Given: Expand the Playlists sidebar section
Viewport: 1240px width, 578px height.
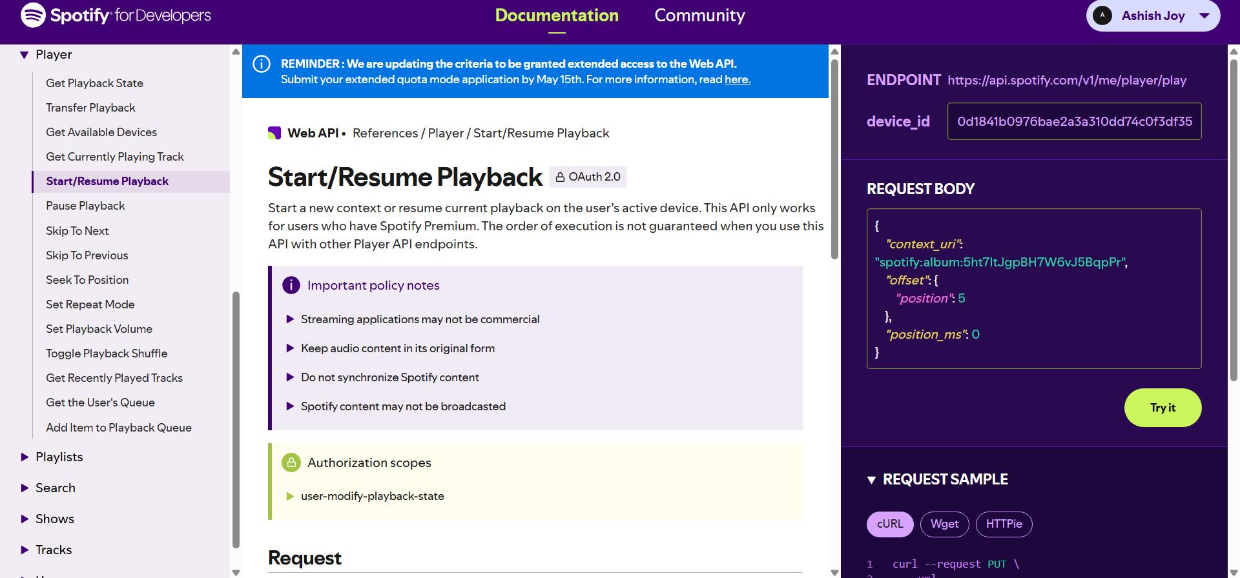Looking at the screenshot, I should click(25, 457).
